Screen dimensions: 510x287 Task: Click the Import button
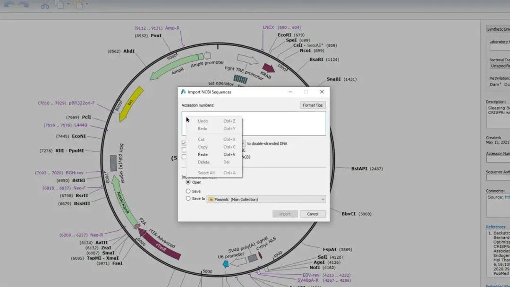[285, 213]
